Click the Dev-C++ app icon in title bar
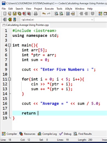The height and width of the screenshot is (143, 107). pos(4,3)
